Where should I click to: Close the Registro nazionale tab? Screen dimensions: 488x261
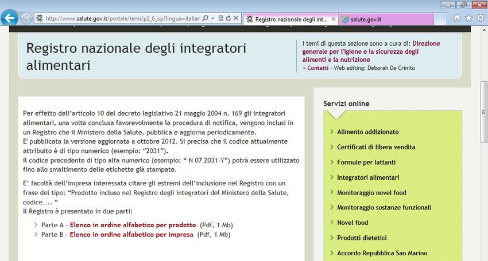[334, 19]
